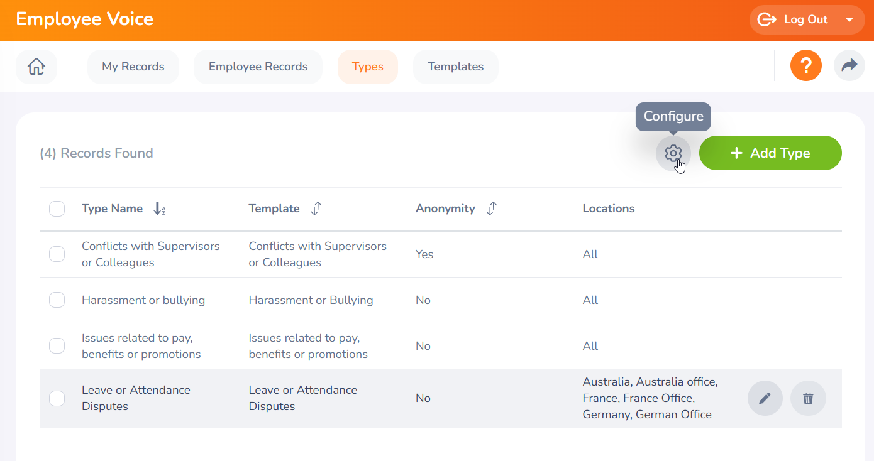
Task: Open the Employee Records tab
Action: (x=258, y=67)
